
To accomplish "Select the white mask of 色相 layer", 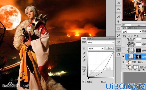I will click(x=138, y=44).
